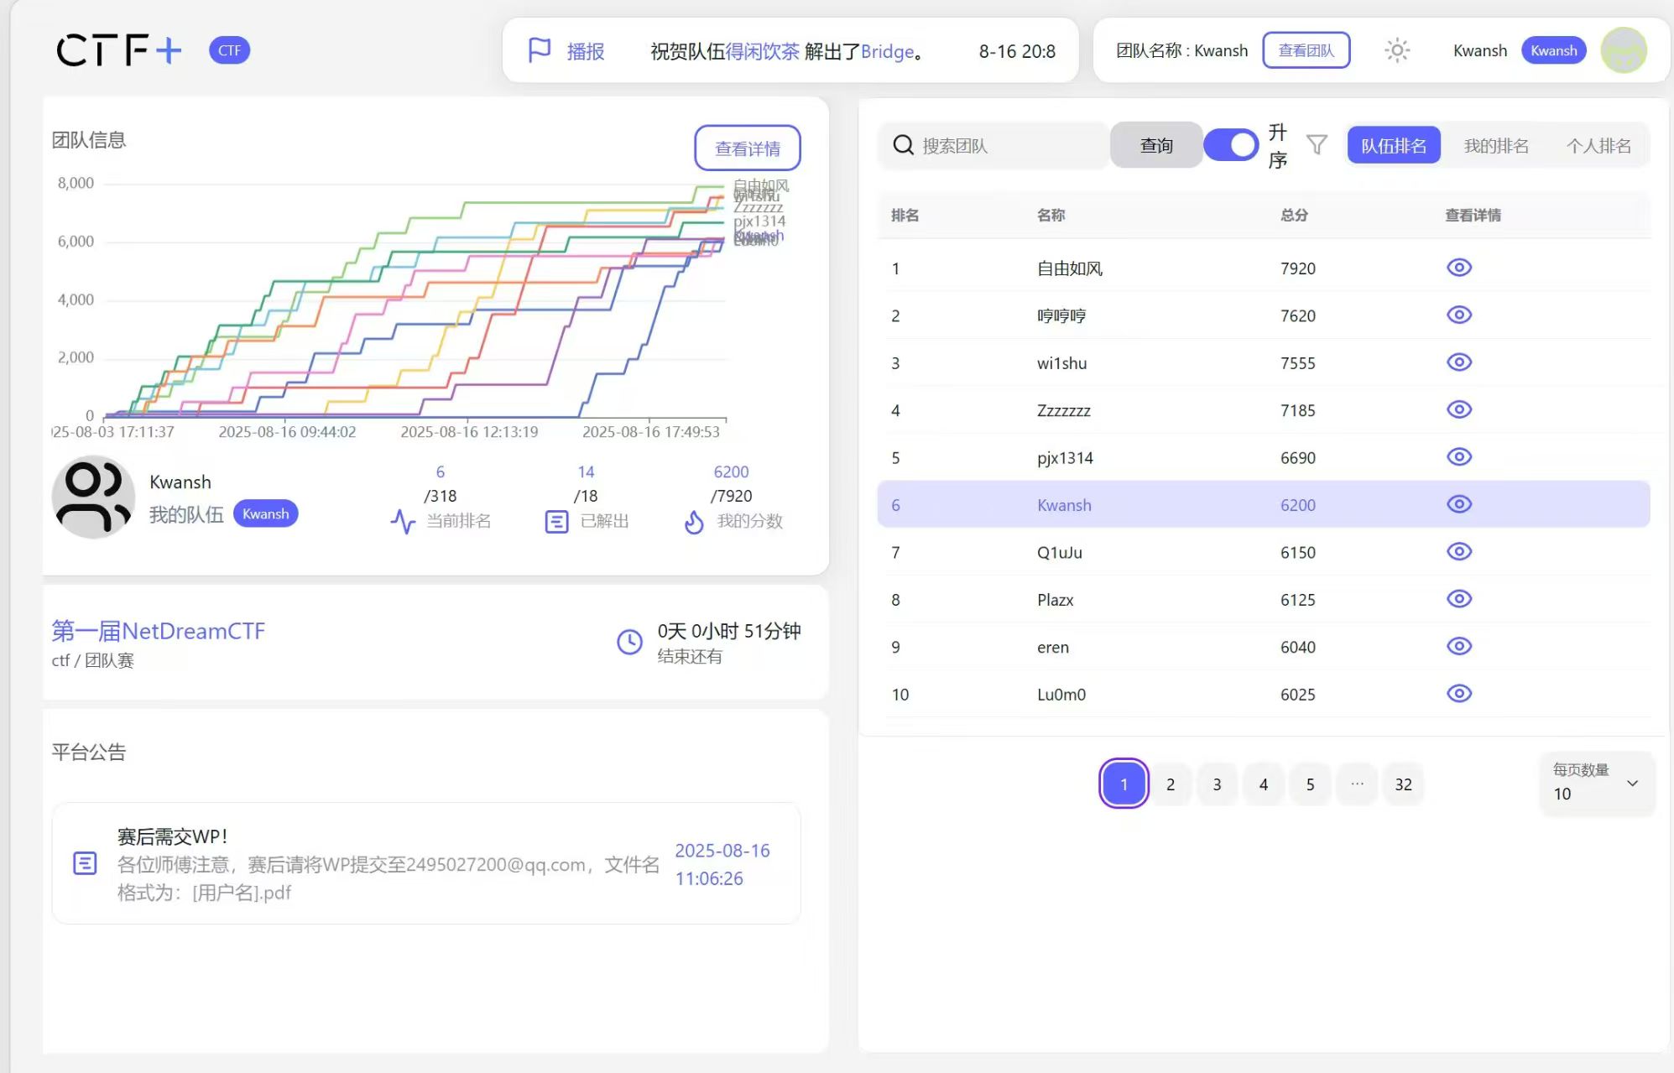
Task: View details eye icon for wi1shu
Action: tap(1459, 362)
